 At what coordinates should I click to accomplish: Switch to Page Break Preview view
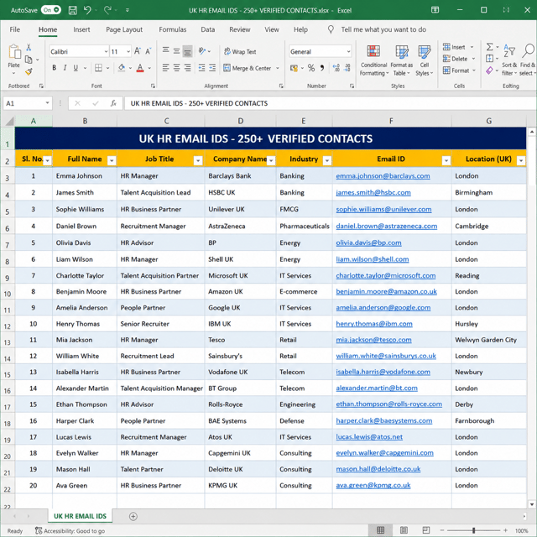pos(426,530)
